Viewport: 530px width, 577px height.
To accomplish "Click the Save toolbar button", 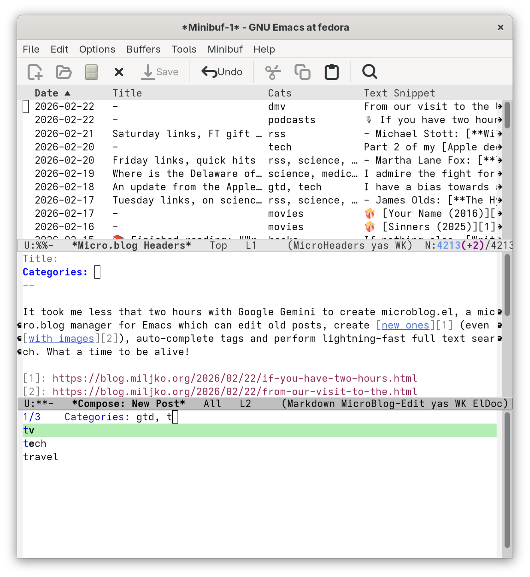I will tap(160, 72).
